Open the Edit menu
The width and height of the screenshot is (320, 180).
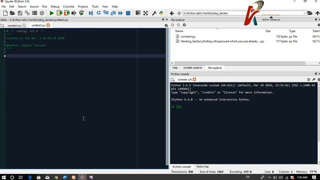(11, 6)
